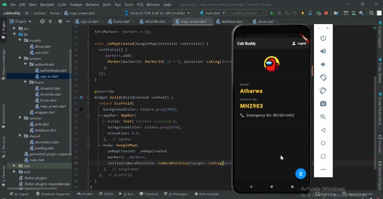The width and height of the screenshot is (383, 199).
Task: Take an emulator screenshot with the camera icon
Action: pyautogui.click(x=323, y=104)
